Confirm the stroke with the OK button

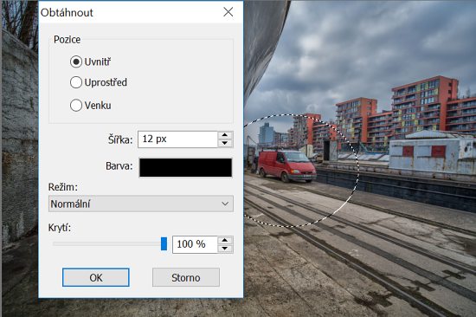click(x=96, y=277)
